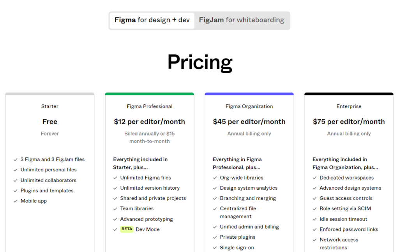Click the Pricing page heading
The image size is (399, 252).
[x=200, y=62]
